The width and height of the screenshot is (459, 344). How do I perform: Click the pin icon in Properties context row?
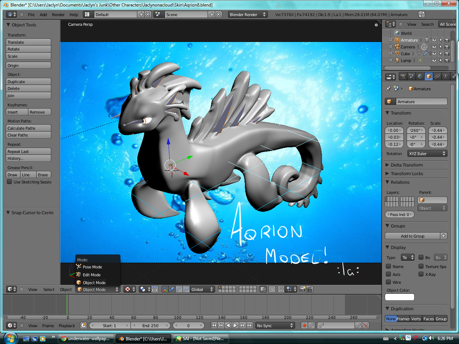388,89
